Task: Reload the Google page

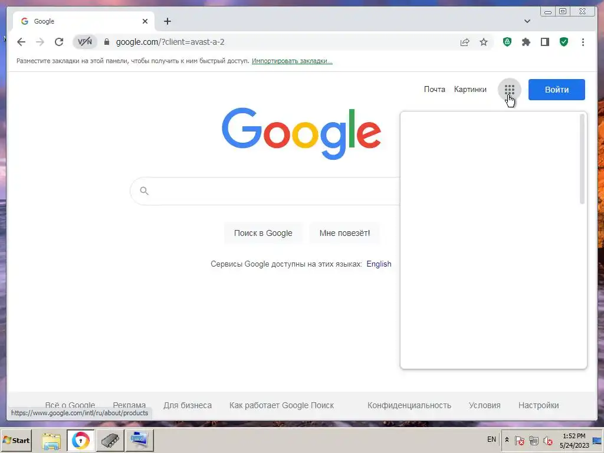Action: click(x=59, y=42)
